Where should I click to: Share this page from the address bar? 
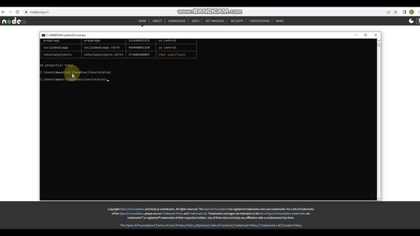click(388, 12)
